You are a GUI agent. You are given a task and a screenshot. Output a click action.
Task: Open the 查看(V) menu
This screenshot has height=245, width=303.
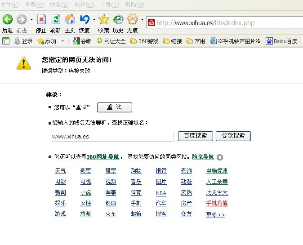click(x=34, y=5)
